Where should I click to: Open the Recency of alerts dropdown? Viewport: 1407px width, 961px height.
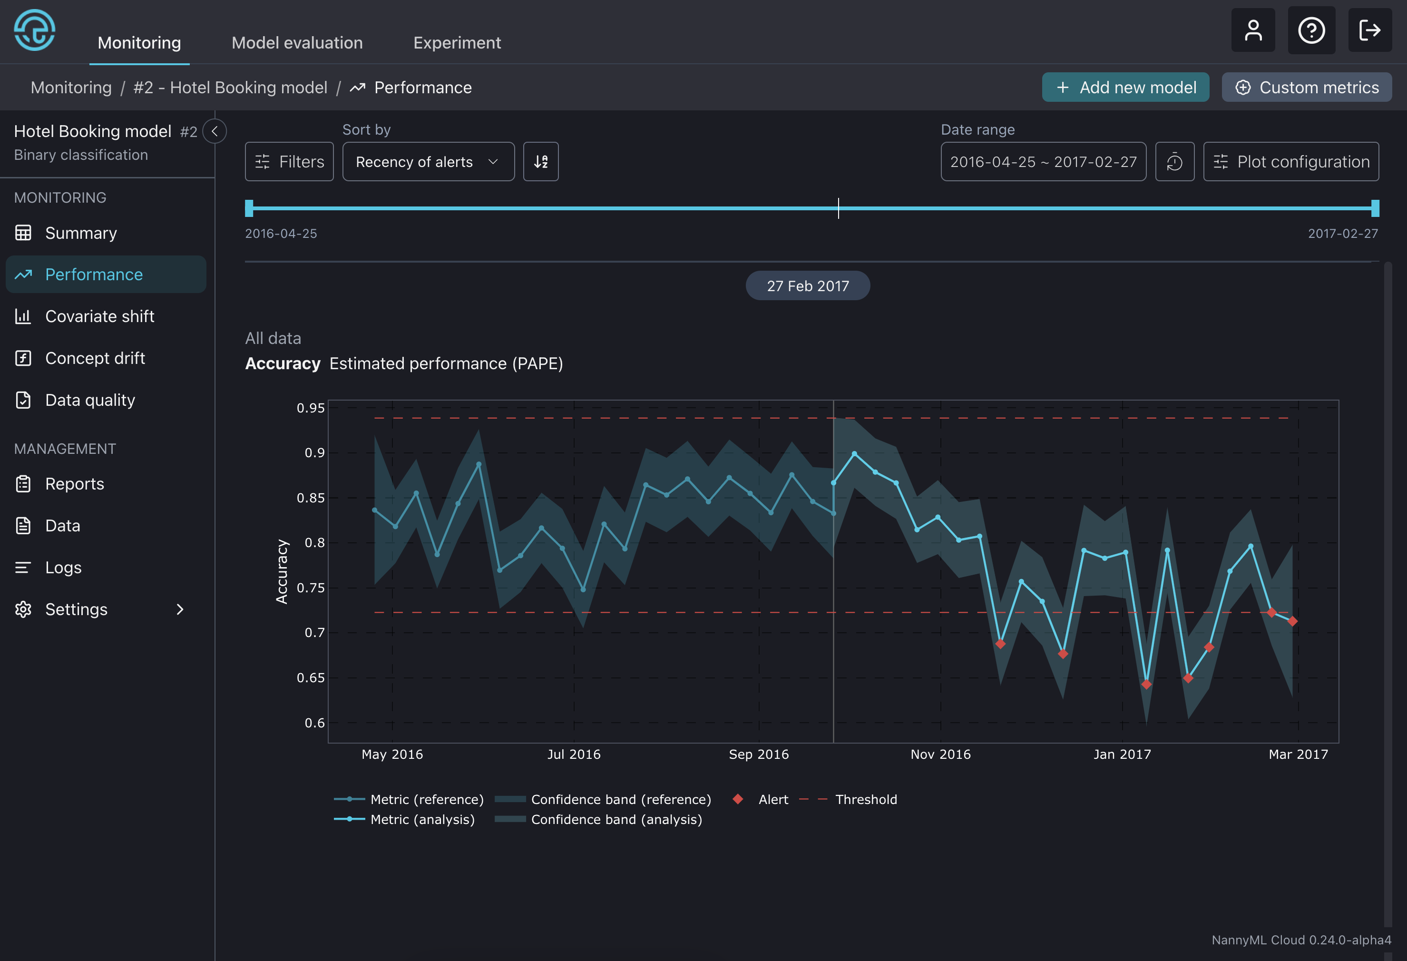(428, 162)
